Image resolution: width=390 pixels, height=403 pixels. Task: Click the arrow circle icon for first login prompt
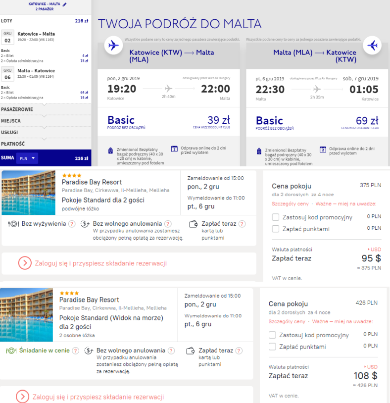click(25, 263)
